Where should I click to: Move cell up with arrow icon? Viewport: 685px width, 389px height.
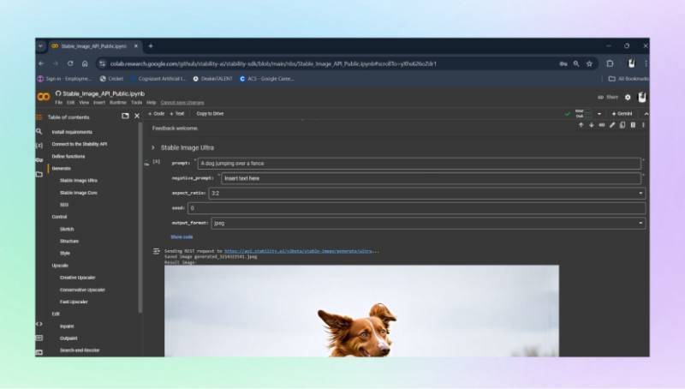581,125
